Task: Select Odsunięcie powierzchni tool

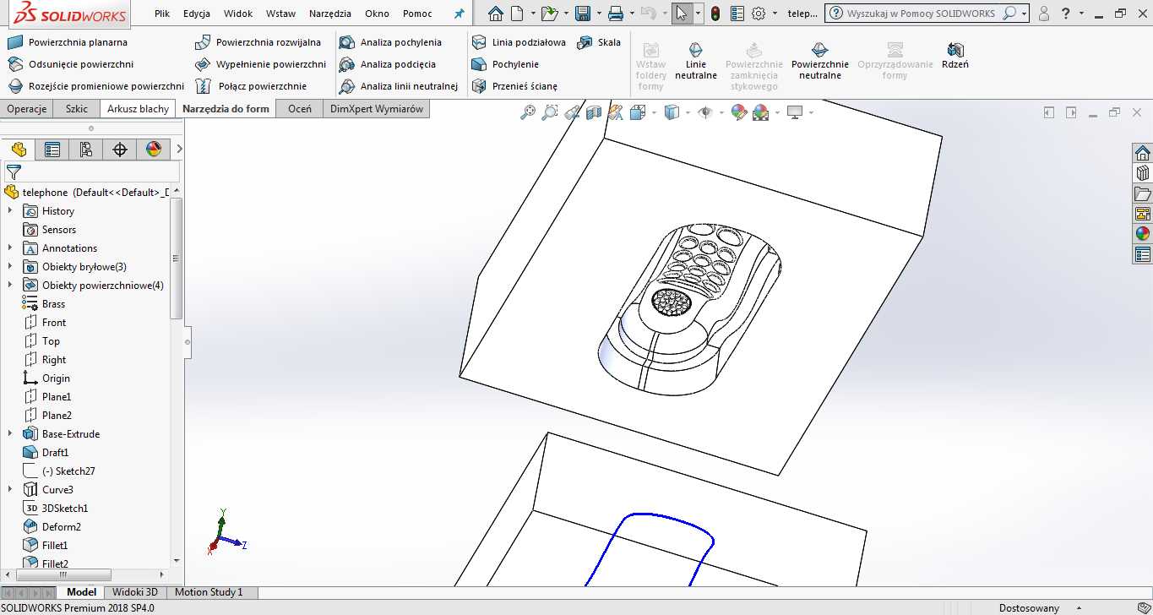Action: [70, 64]
